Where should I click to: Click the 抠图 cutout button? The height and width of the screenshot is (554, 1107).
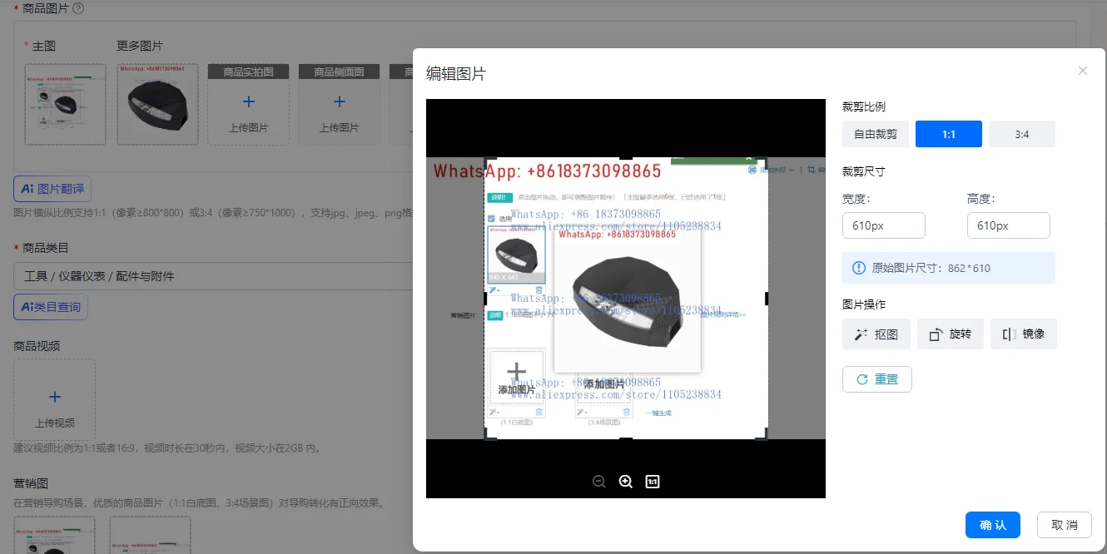pos(876,334)
